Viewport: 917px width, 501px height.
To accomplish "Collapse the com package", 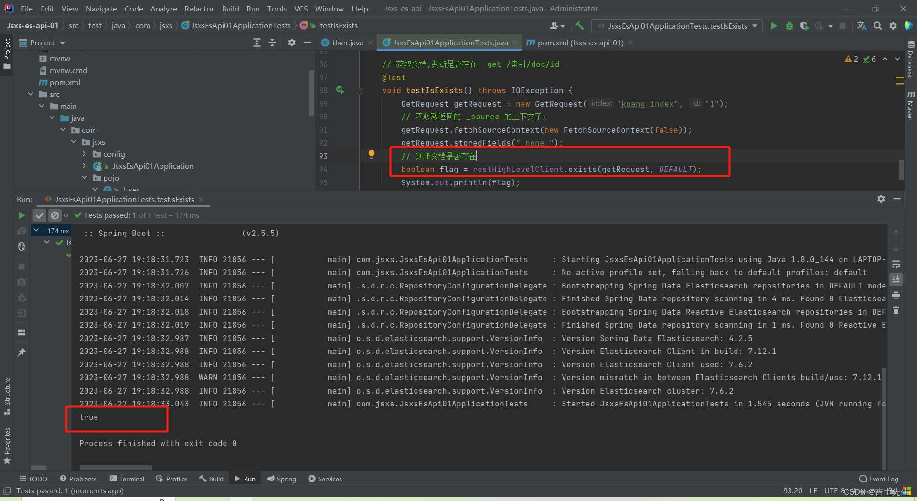I will tap(63, 130).
